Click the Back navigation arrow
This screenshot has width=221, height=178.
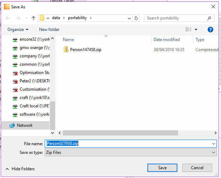point(8,18)
